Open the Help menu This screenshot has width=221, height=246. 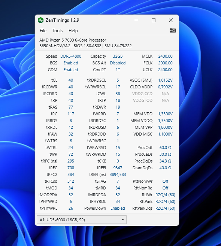pos(73,31)
